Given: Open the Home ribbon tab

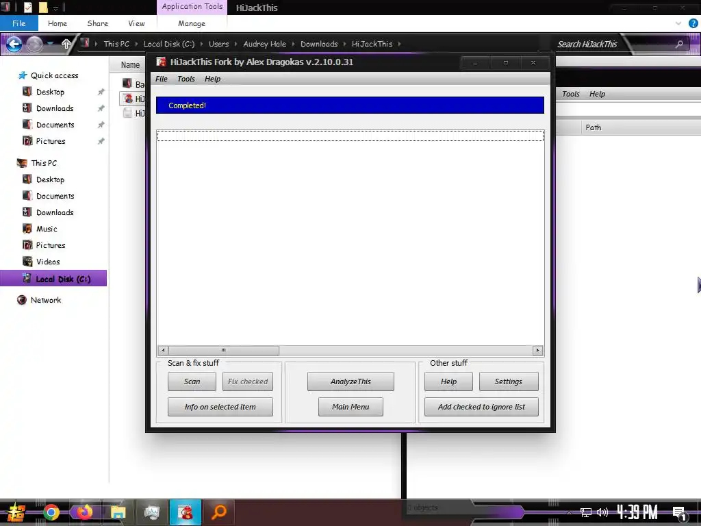Looking at the screenshot, I should tap(58, 23).
